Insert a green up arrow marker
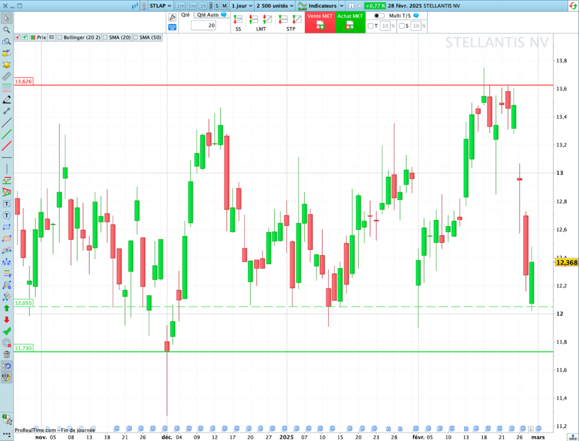Screen dimensions: 579x441 pos(7,308)
